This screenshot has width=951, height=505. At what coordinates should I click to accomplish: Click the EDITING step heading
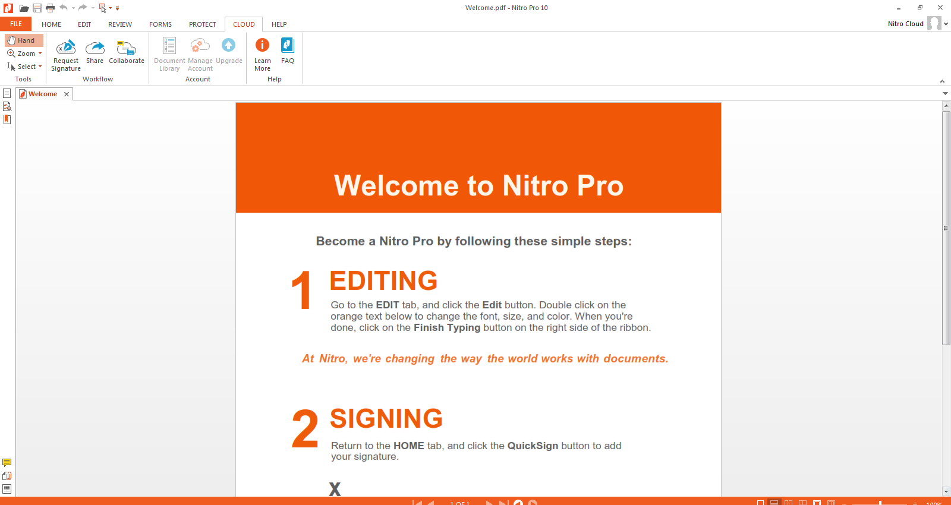383,281
